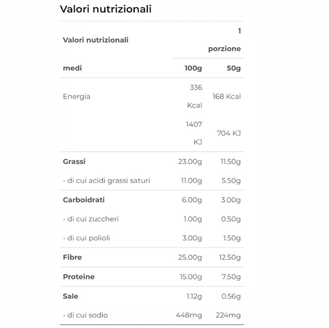Select the "Grassi" row label
The width and height of the screenshot is (329, 328).
point(74,161)
